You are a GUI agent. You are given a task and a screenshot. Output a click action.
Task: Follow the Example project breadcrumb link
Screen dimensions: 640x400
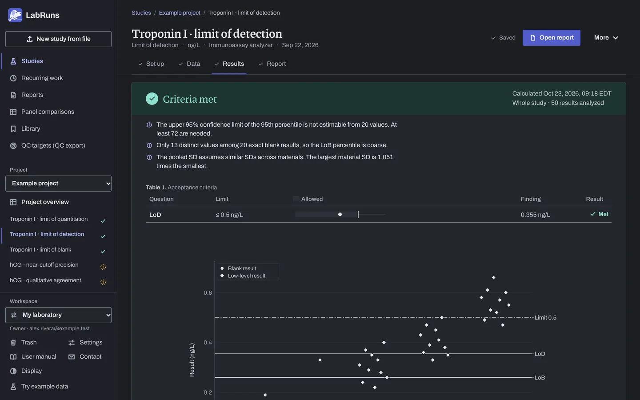(x=180, y=13)
